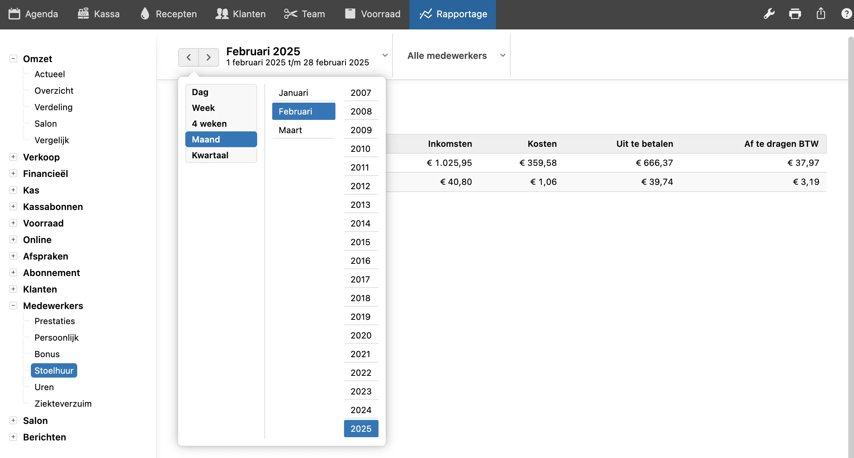Viewport: 854px width, 458px height.
Task: Go to previous month arrow
Action: coord(189,57)
